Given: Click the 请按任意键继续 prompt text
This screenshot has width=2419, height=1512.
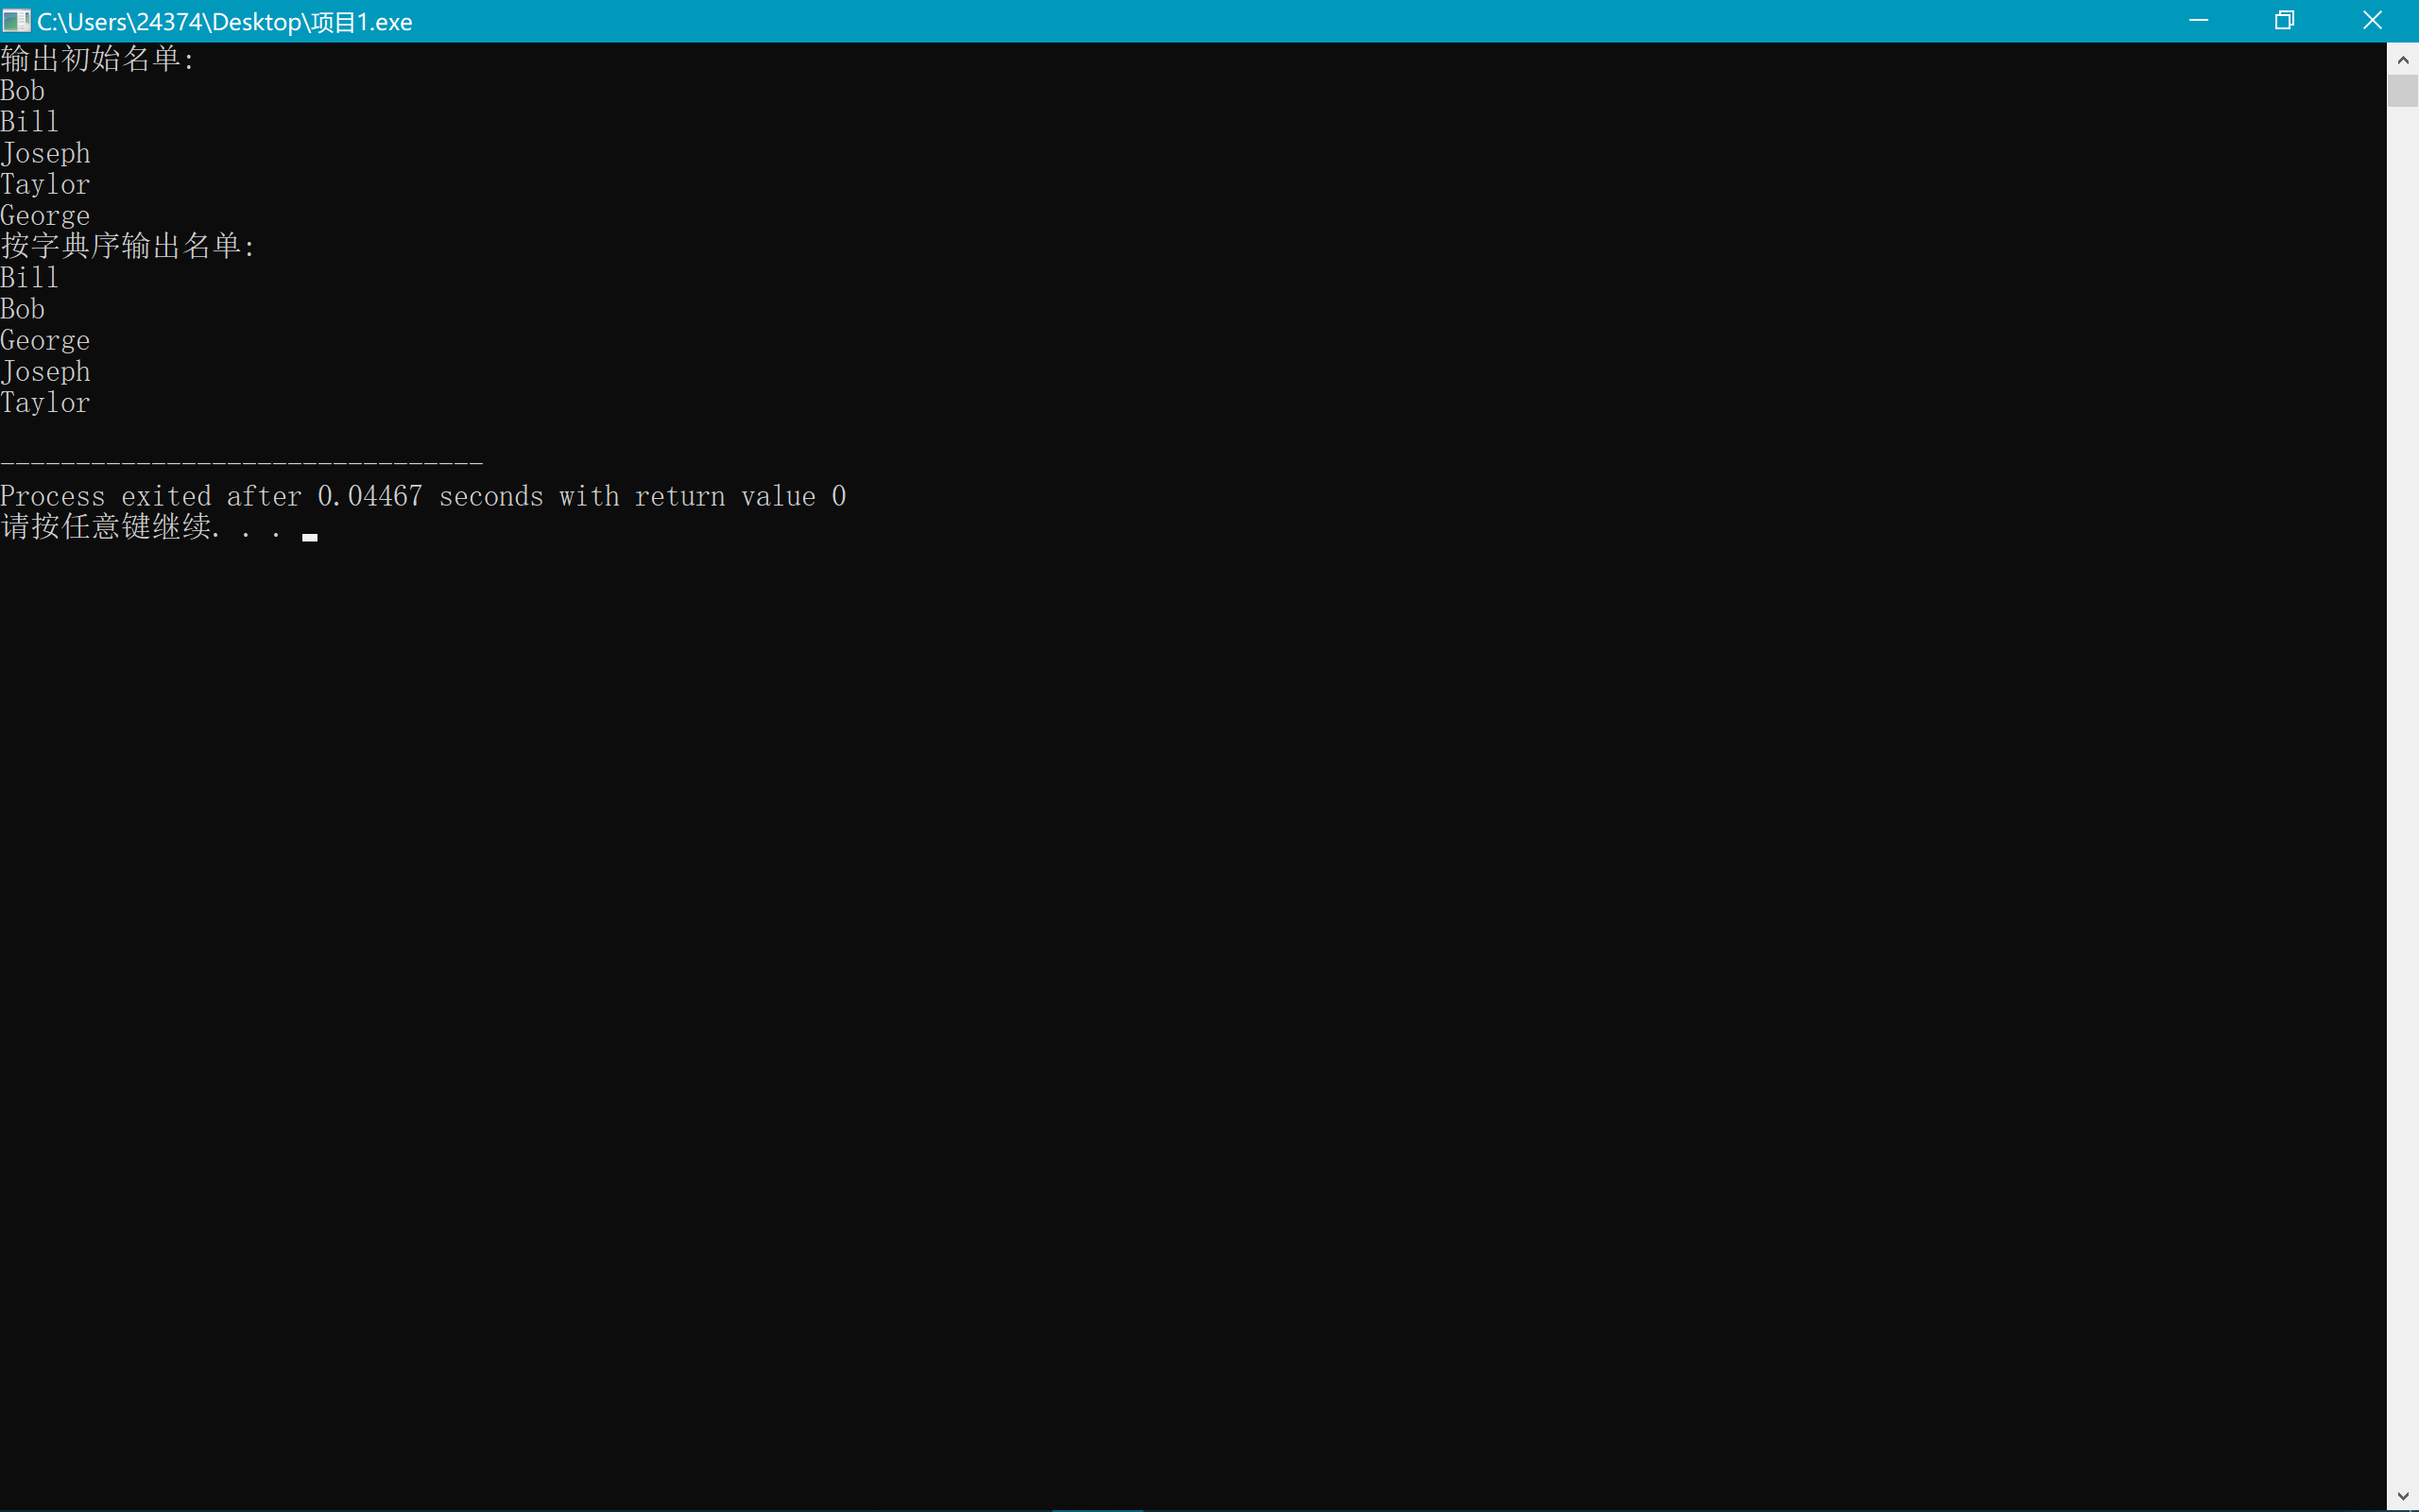Looking at the screenshot, I should (x=106, y=527).
